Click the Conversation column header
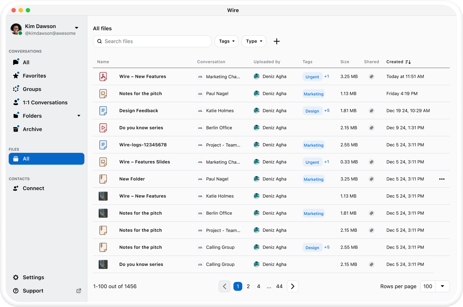Viewport: 463px width, 307px height. (211, 62)
